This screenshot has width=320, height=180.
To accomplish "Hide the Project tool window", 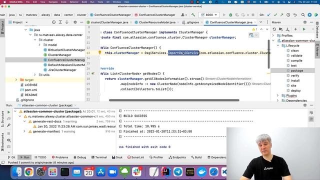I will point(81,22).
